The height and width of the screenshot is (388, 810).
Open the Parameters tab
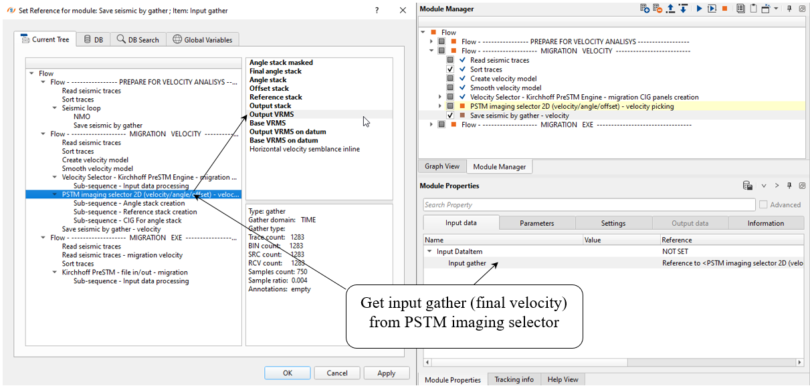[x=537, y=223]
